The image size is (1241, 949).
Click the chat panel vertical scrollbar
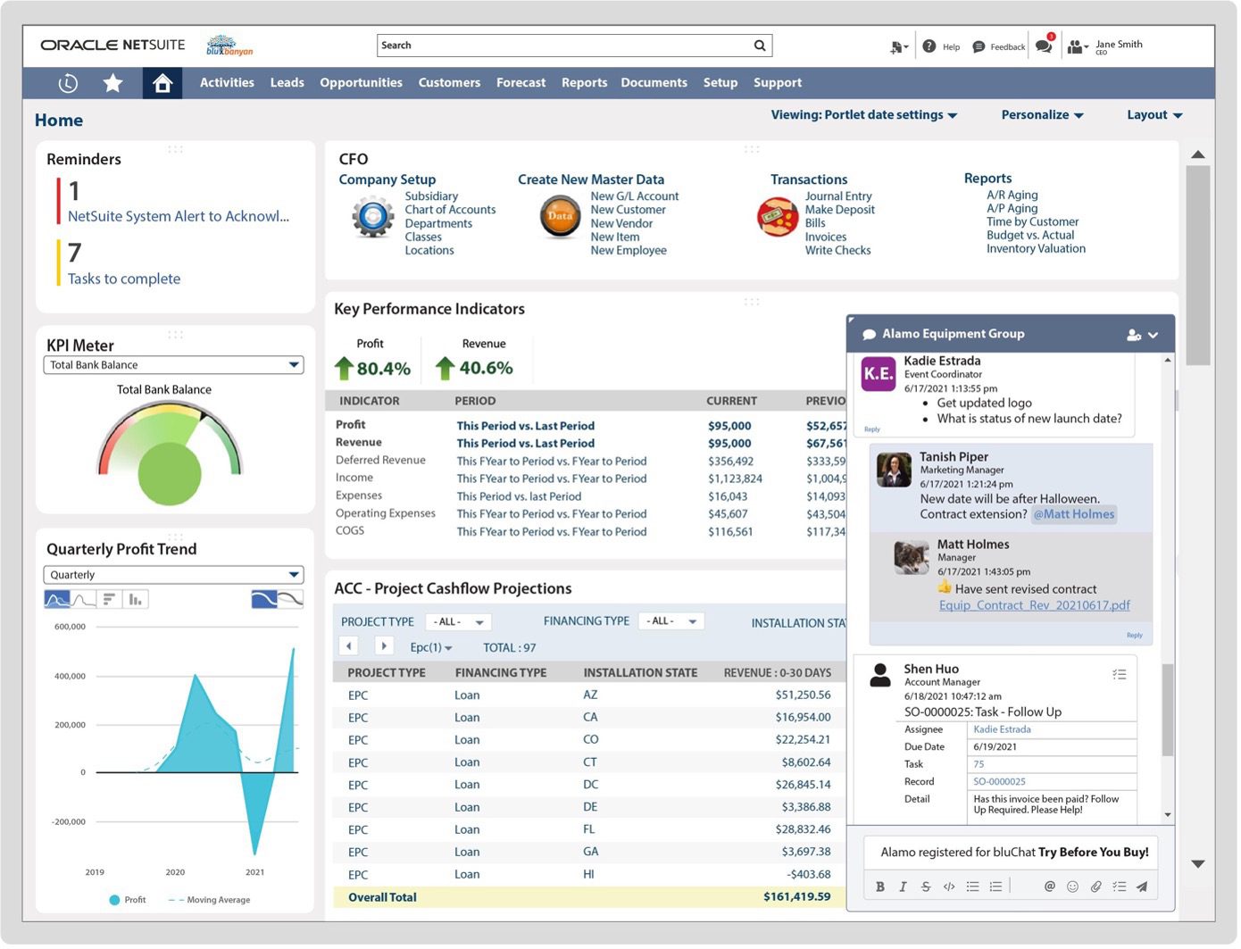tap(1167, 710)
